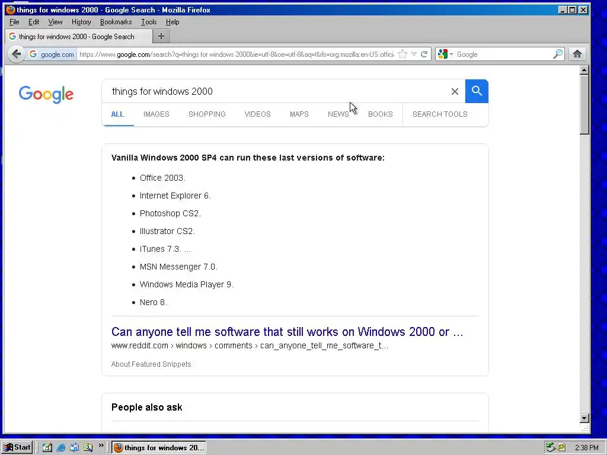Click the Google logo

click(x=46, y=94)
